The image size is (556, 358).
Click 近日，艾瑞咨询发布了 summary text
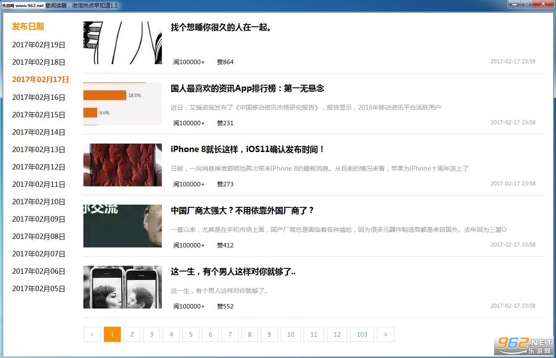pos(306,107)
